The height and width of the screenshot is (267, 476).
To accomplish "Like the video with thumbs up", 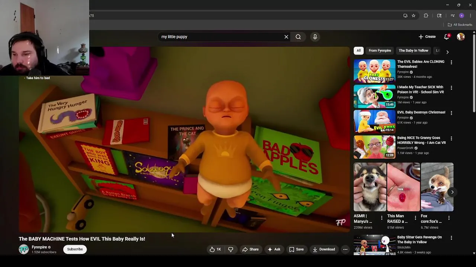I will pyautogui.click(x=215, y=249).
